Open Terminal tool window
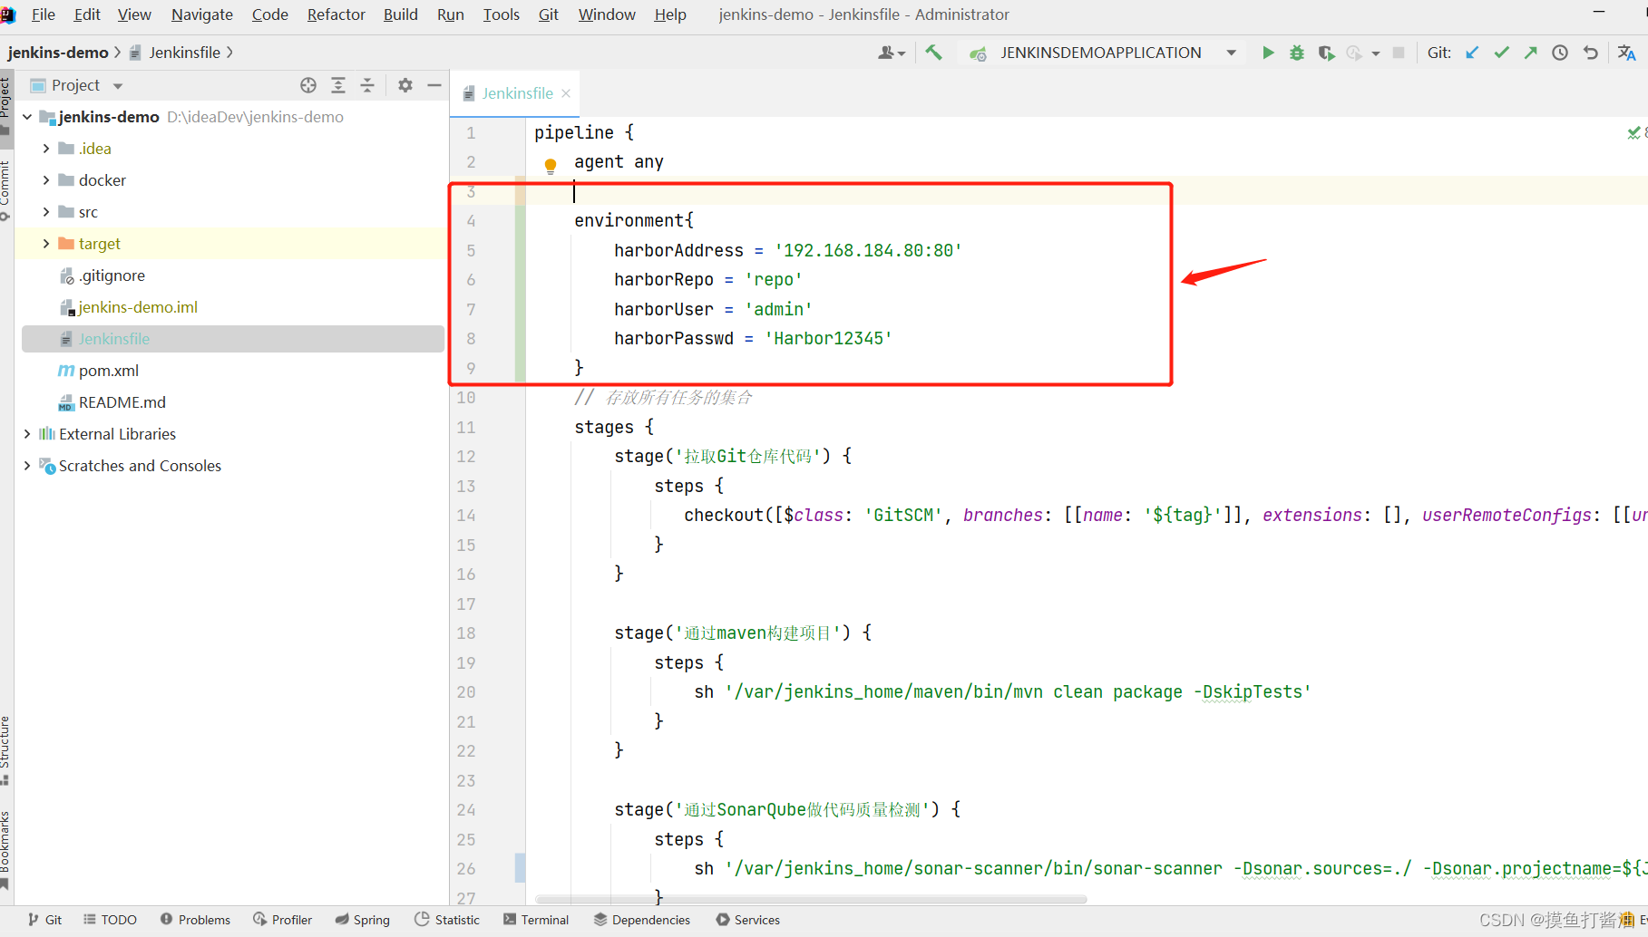Viewport: 1648px width, 937px height. click(x=536, y=920)
